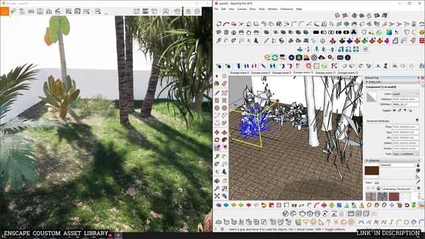Click Enscape about info icon

point(348,58)
